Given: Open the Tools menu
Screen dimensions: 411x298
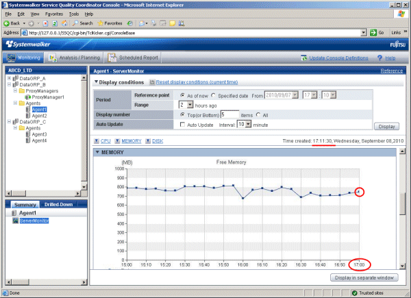Looking at the screenshot, I should [x=74, y=14].
